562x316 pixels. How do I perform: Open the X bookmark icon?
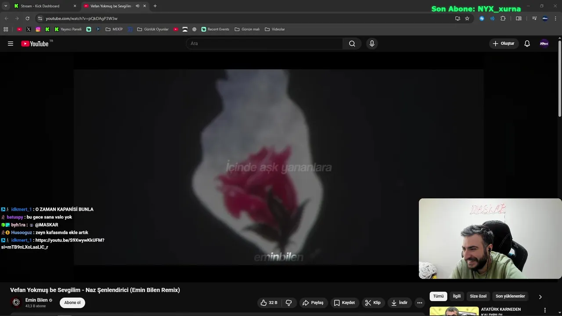click(29, 29)
